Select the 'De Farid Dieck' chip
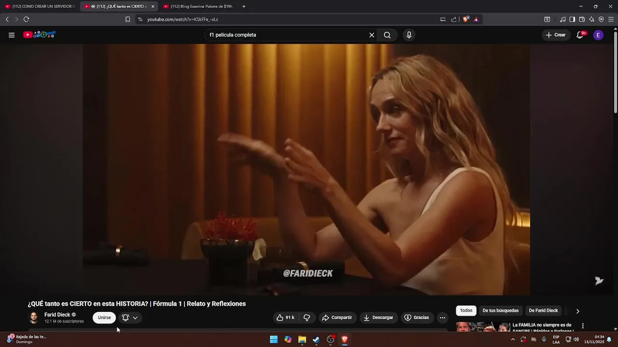The height and width of the screenshot is (347, 618). (x=543, y=311)
